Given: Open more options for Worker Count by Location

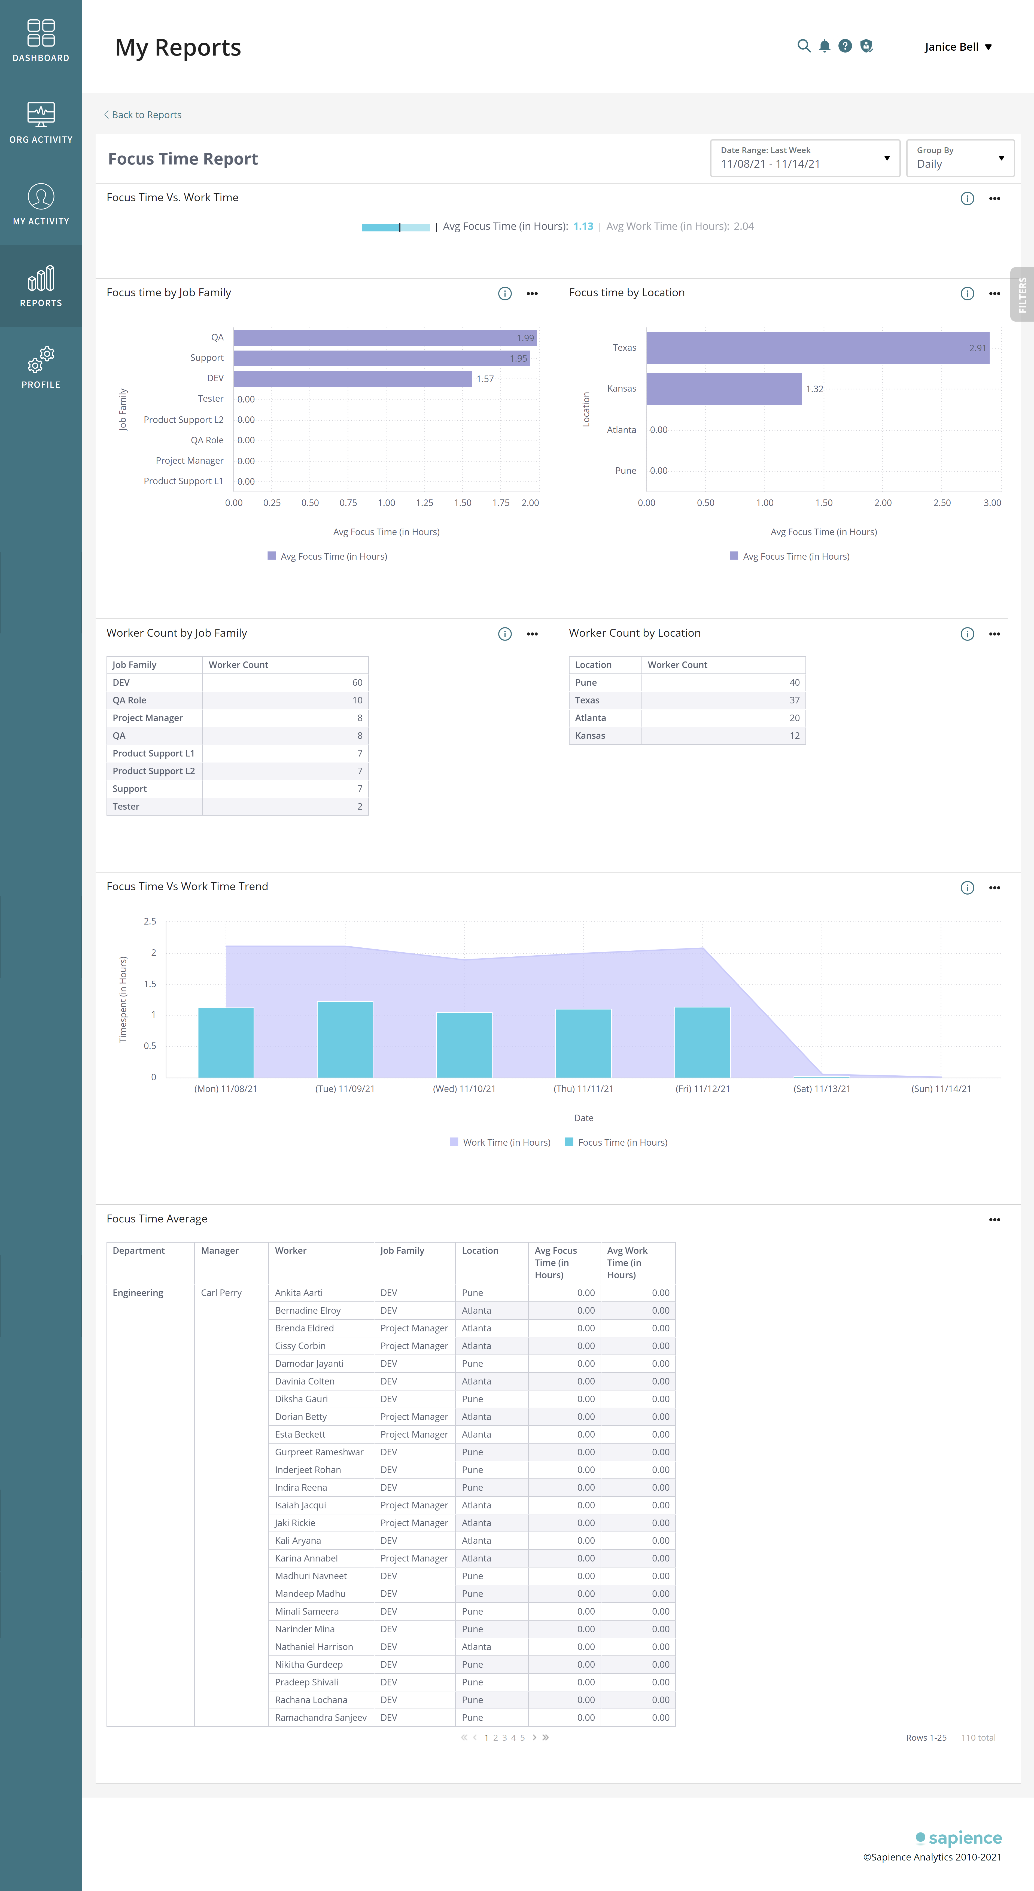Looking at the screenshot, I should pyautogui.click(x=994, y=633).
